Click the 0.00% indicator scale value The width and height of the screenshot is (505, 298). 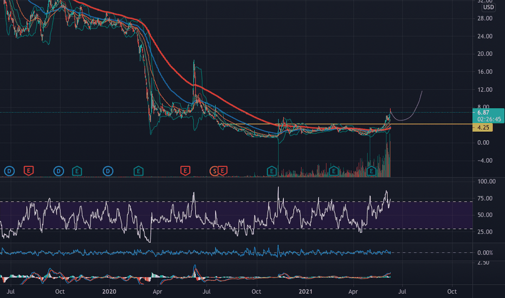click(x=485, y=253)
